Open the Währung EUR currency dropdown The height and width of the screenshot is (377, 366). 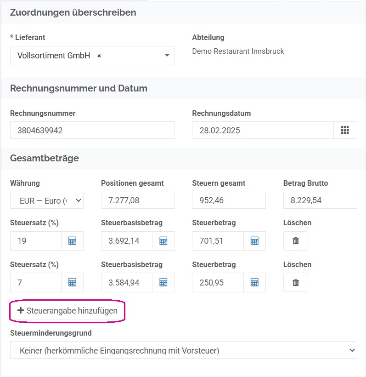[x=47, y=200]
